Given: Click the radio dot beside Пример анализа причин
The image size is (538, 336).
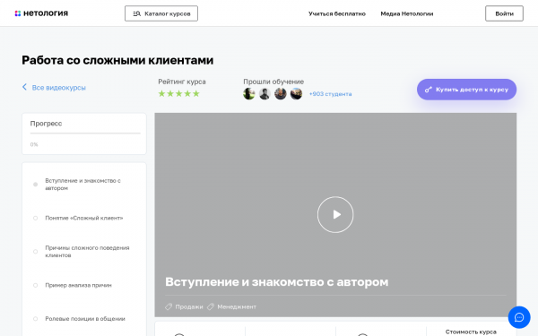Looking at the screenshot, I should (x=35, y=285).
